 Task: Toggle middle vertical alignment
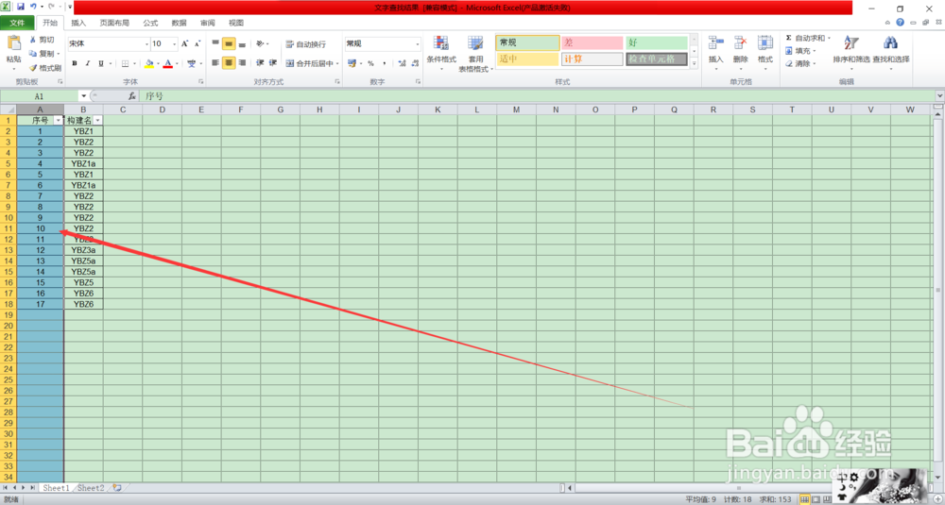coord(229,44)
